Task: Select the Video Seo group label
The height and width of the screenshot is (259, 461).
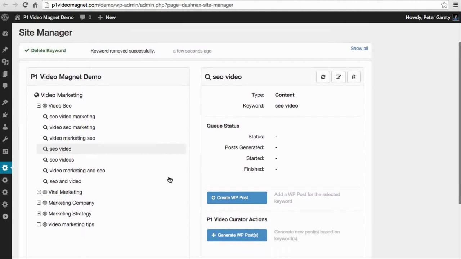Action: click(60, 106)
